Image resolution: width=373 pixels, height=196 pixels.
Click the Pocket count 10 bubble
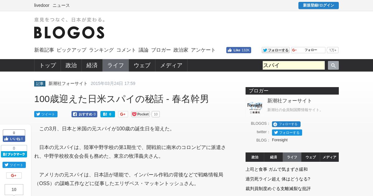pyautogui.click(x=156, y=114)
